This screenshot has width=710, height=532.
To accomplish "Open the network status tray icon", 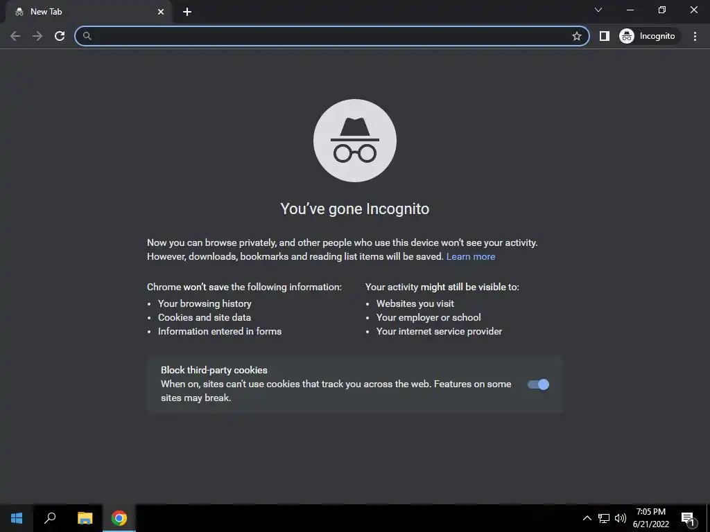I will coord(604,518).
